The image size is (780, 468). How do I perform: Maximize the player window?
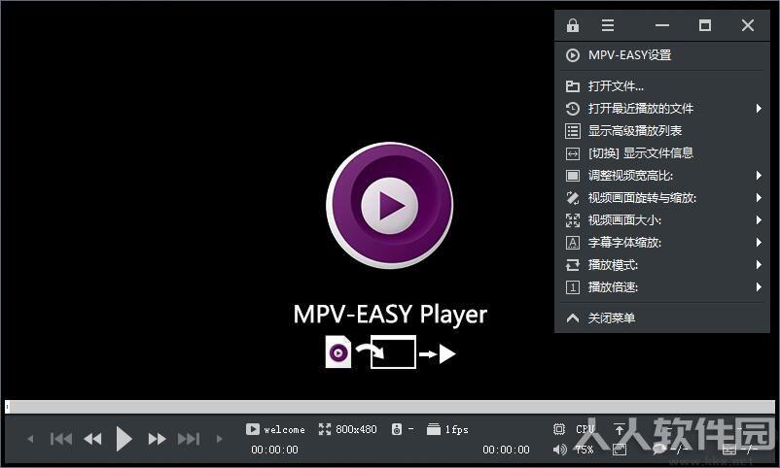click(x=704, y=25)
